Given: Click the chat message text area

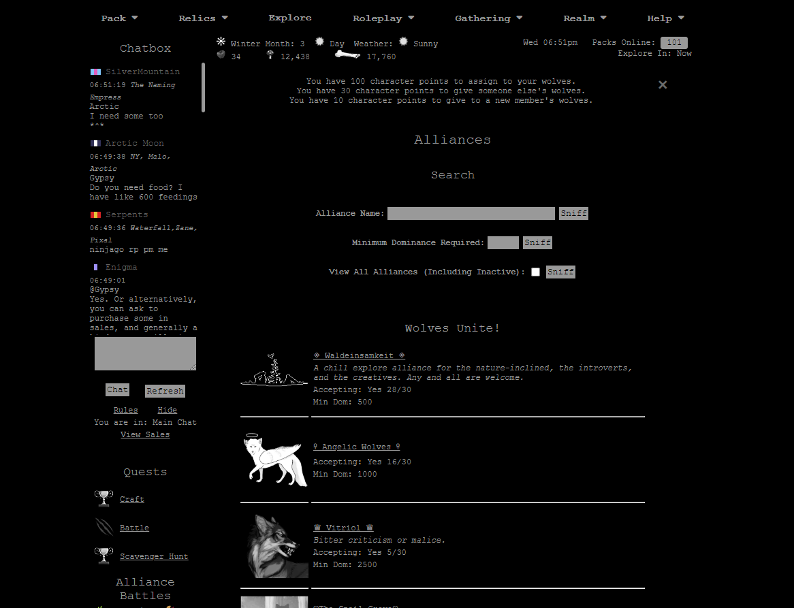Looking at the screenshot, I should tap(145, 354).
